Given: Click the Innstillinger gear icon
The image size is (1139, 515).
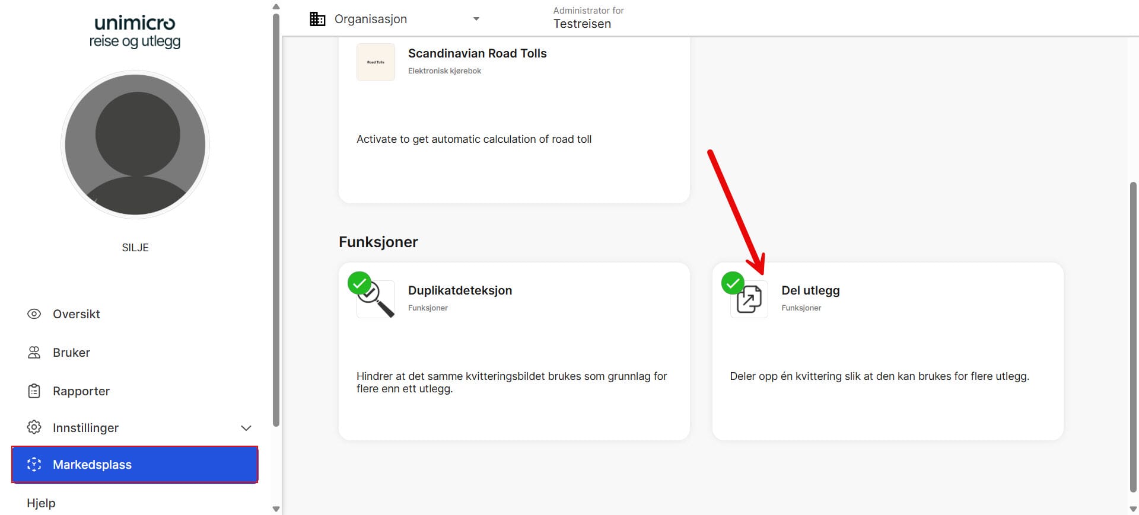Looking at the screenshot, I should tap(34, 427).
